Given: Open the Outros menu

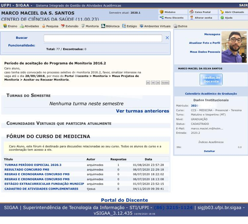Looking at the screenshot, I should point(183,26).
